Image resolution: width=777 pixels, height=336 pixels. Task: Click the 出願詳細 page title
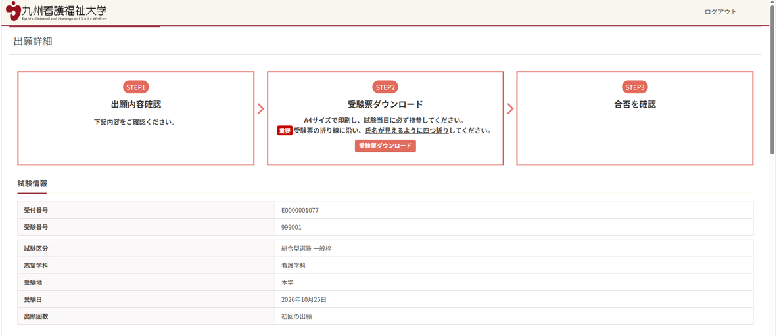coord(34,41)
